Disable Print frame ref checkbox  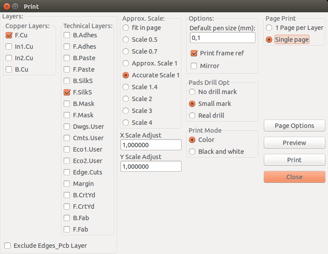pyautogui.click(x=194, y=53)
